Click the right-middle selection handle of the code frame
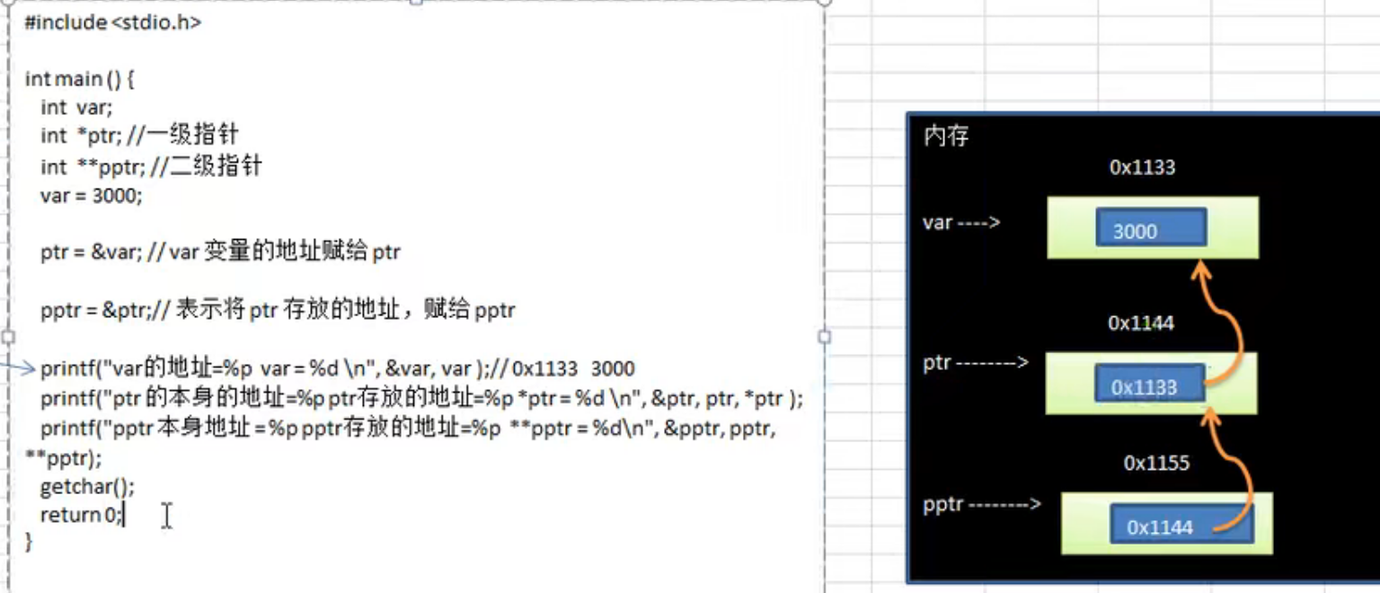 point(823,338)
